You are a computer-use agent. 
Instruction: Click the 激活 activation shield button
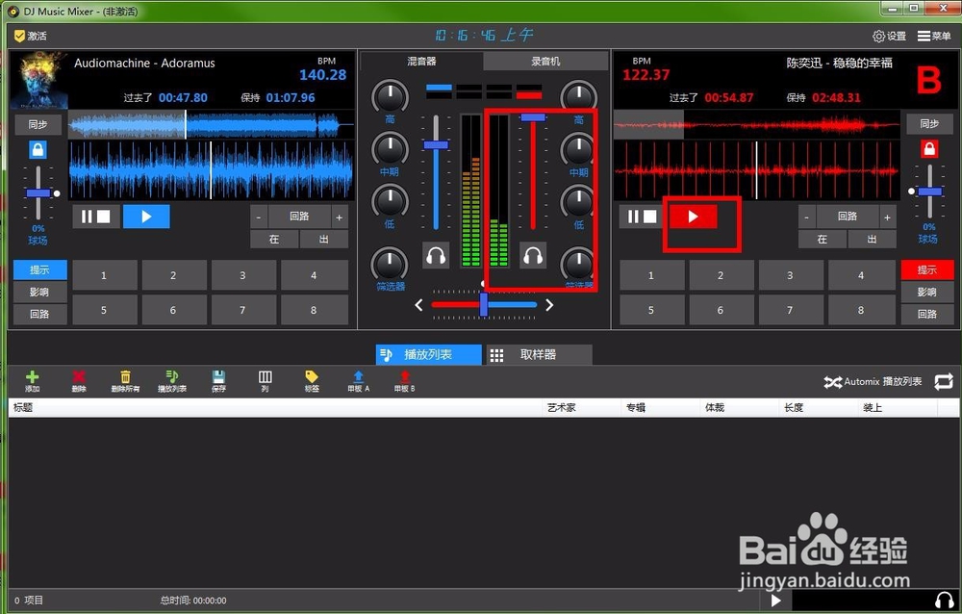click(31, 36)
